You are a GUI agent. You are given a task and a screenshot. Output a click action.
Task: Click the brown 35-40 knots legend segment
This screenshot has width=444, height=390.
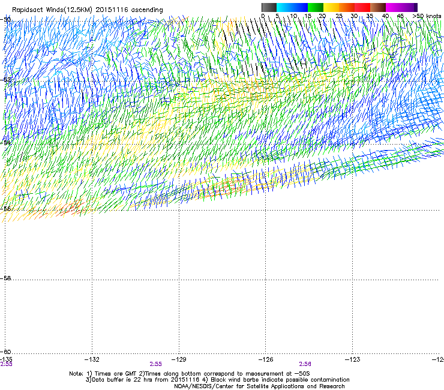point(378,7)
